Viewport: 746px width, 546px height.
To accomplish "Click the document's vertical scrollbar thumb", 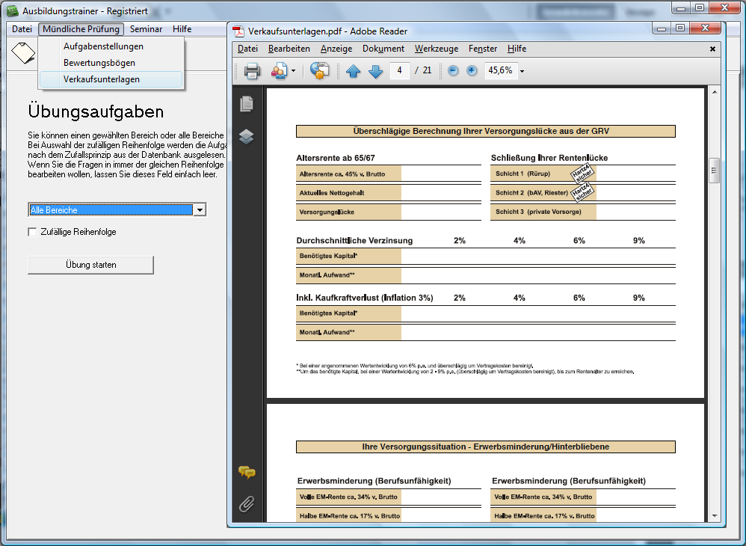I will [x=714, y=171].
